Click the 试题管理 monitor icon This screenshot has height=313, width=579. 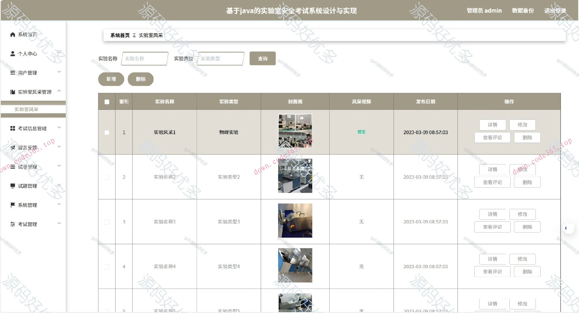(x=12, y=186)
